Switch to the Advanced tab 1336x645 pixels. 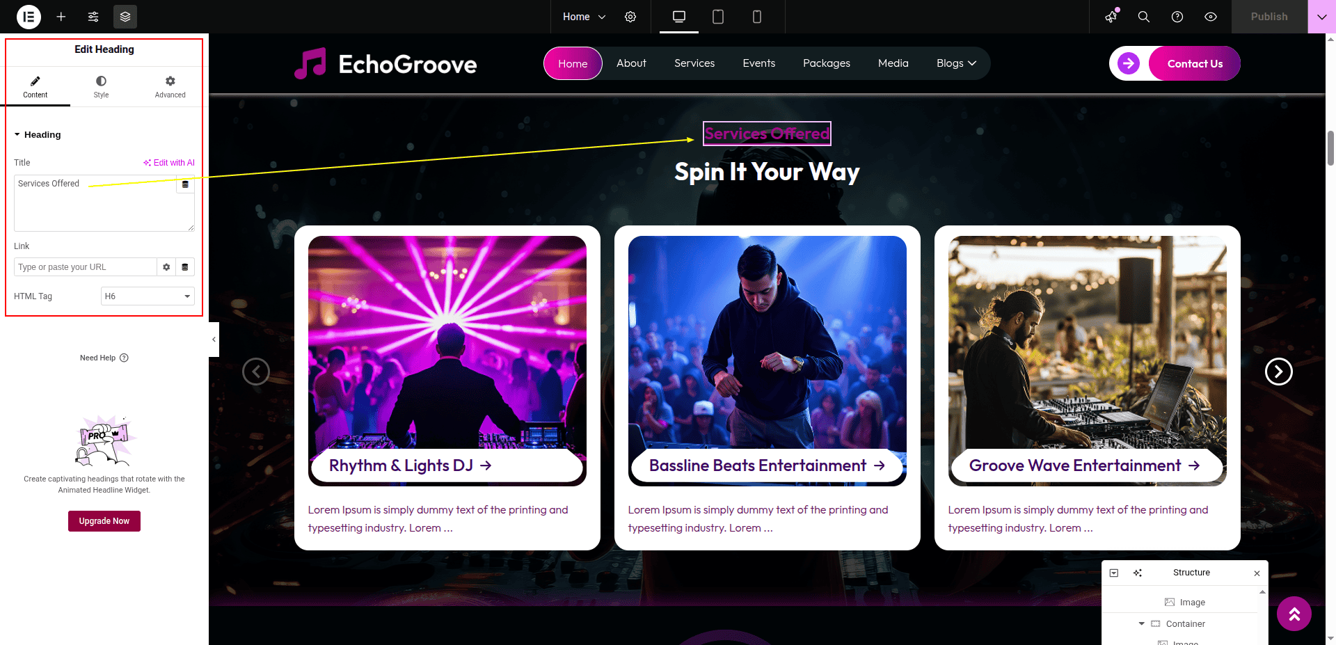[170, 86]
